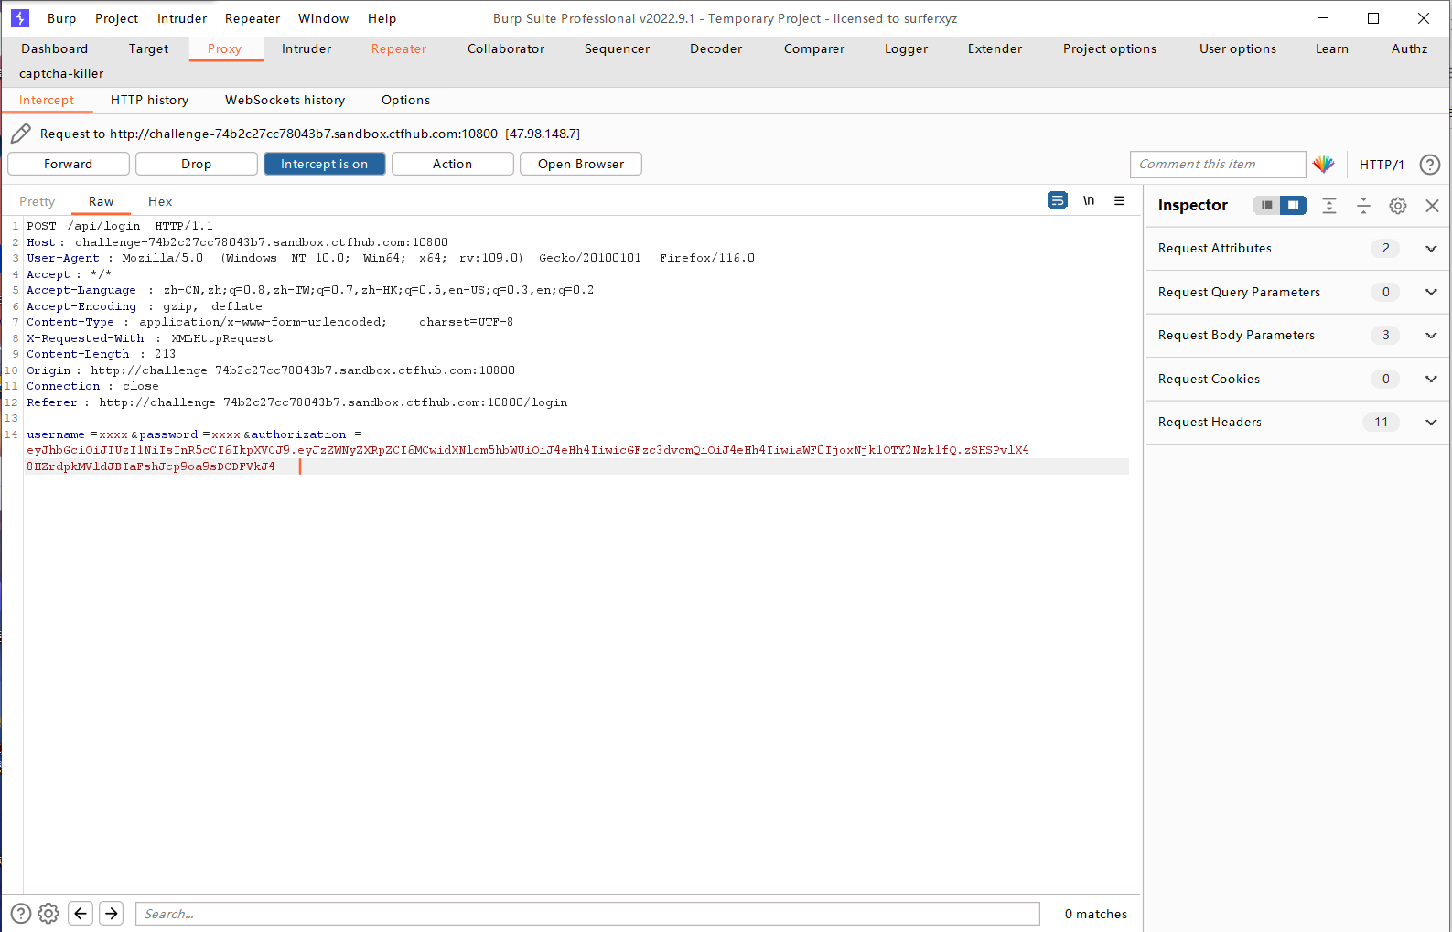Click the HTTP/1 protocol button
Viewport: 1452px width, 932px height.
pyautogui.click(x=1382, y=165)
